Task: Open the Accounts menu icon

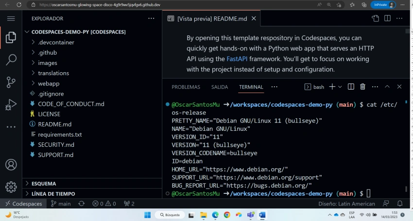Action: pyautogui.click(x=11, y=165)
